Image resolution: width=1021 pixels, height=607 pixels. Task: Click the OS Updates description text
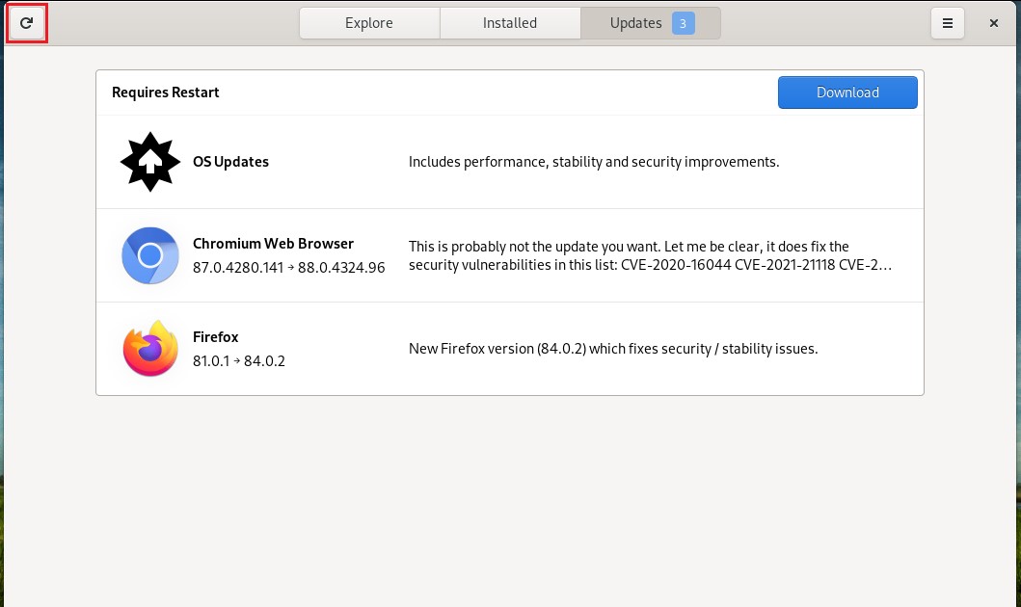click(593, 162)
